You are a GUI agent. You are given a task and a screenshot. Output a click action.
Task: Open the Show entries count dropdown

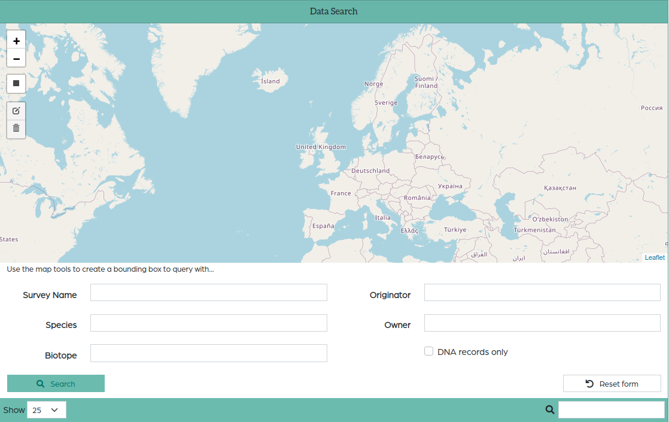(x=47, y=410)
